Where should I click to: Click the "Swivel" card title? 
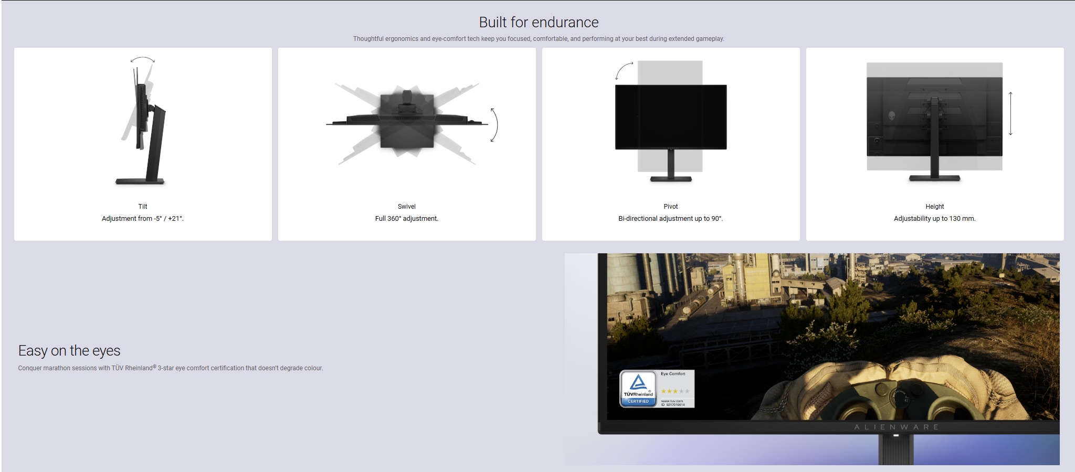(x=407, y=207)
